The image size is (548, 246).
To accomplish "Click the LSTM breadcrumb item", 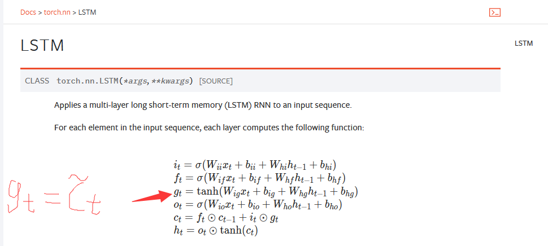I will 87,12.
